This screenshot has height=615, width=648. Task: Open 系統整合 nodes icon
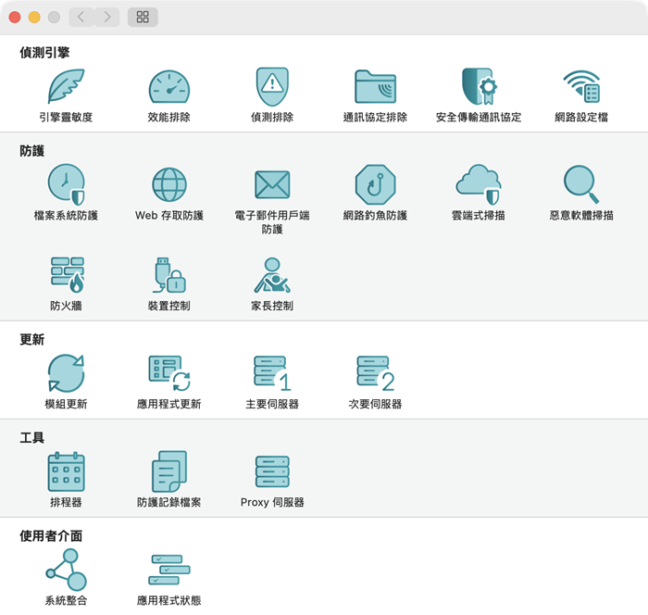click(x=66, y=570)
